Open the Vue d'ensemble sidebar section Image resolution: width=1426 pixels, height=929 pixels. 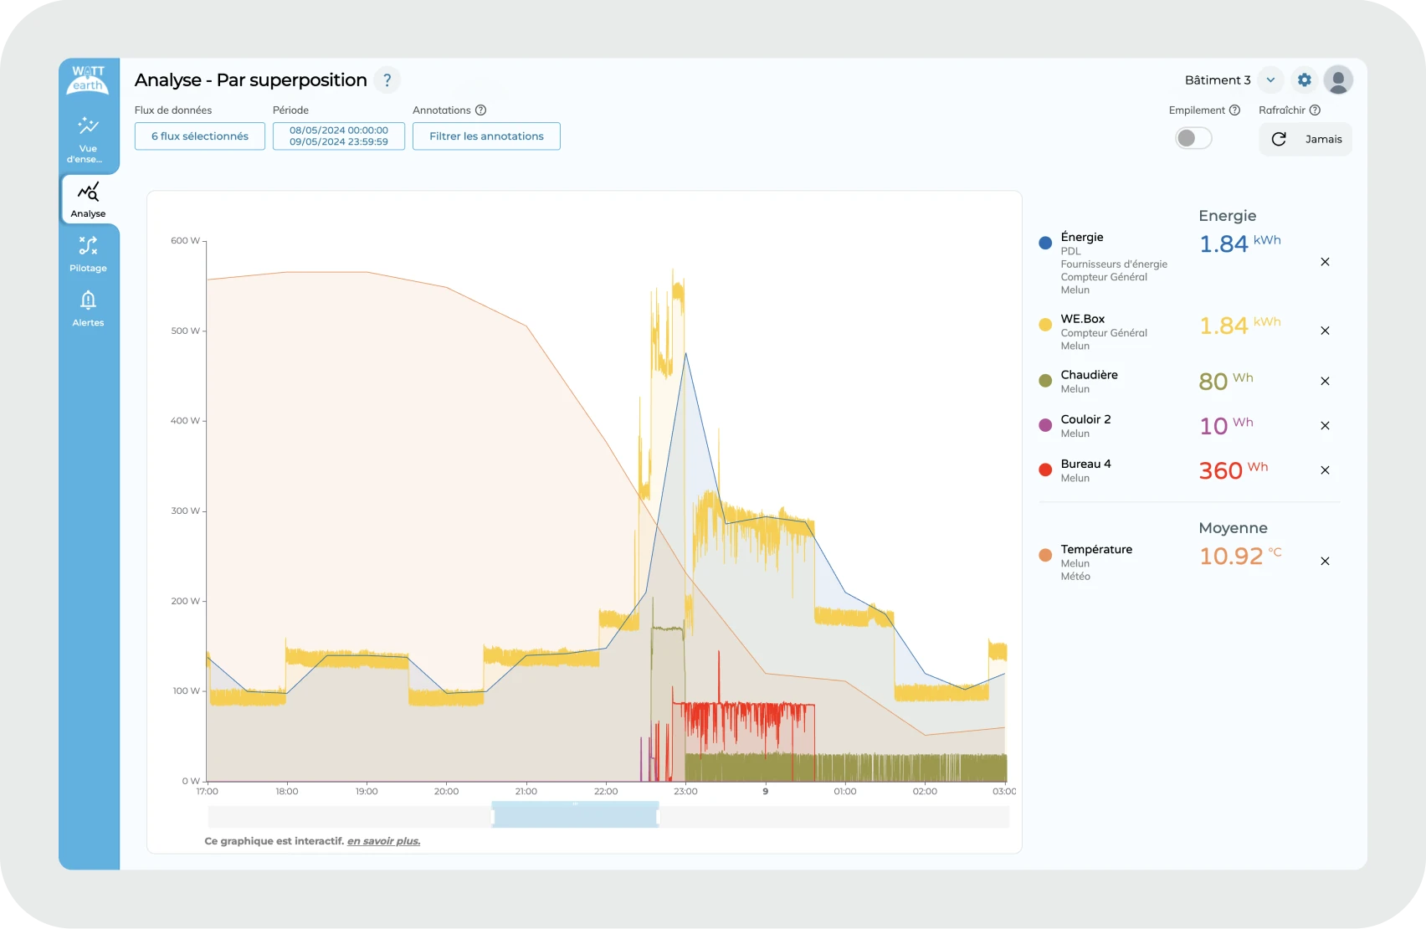coord(88,140)
